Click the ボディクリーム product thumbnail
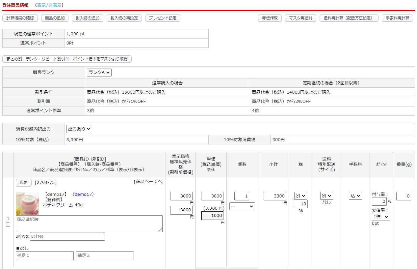The height and width of the screenshot is (269, 417). pyautogui.click(x=27, y=203)
